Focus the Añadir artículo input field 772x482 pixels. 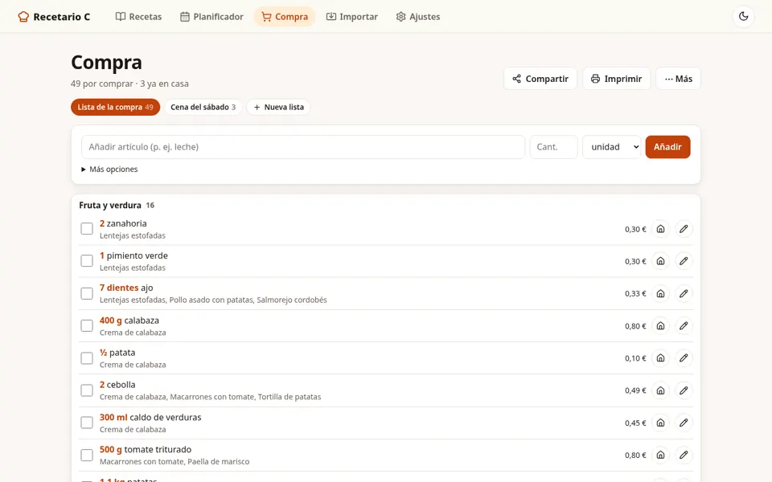[303, 147]
